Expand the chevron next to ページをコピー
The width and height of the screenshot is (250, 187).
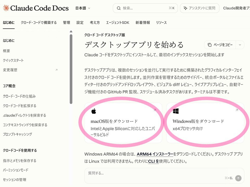click(x=240, y=45)
